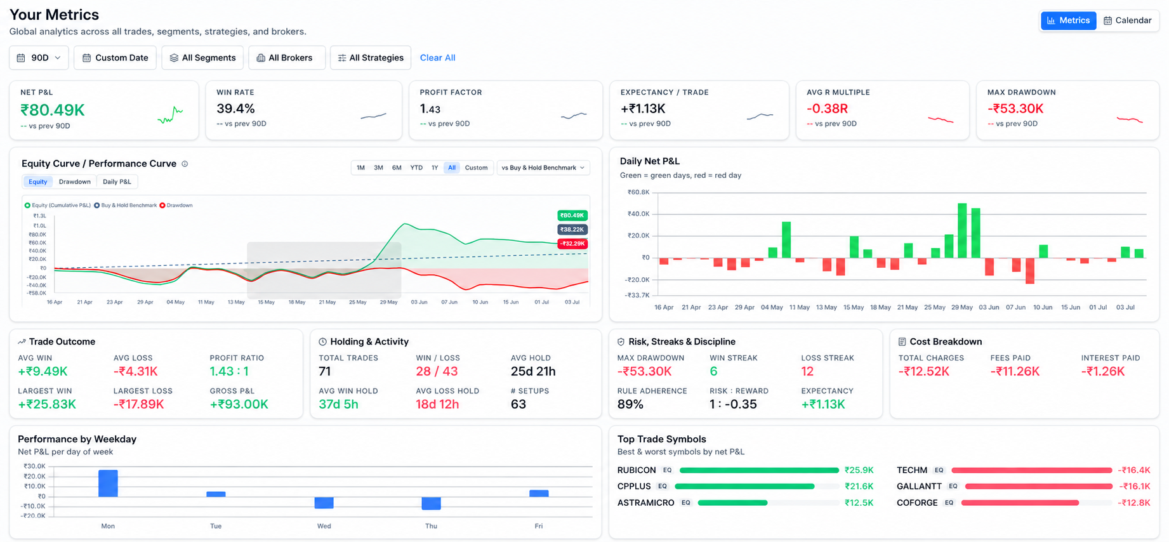Open the All Strategies filter
This screenshot has width=1169, height=542.
(x=371, y=58)
